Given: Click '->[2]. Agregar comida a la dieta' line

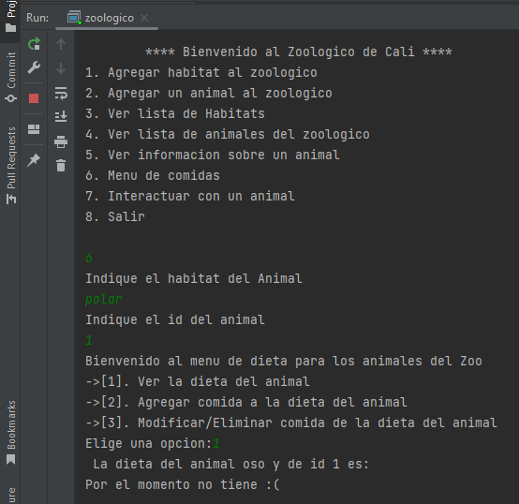Looking at the screenshot, I should pos(246,402).
